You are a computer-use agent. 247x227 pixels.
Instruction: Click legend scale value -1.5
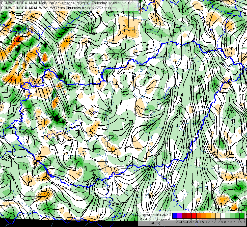[x=211, y=222]
